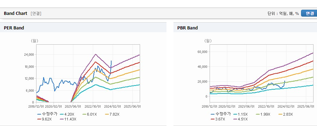Click the 18,000 axis label in PER chart

pos(29,66)
